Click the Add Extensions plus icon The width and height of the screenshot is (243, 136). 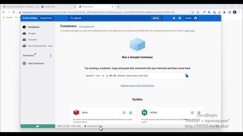coord(24,63)
